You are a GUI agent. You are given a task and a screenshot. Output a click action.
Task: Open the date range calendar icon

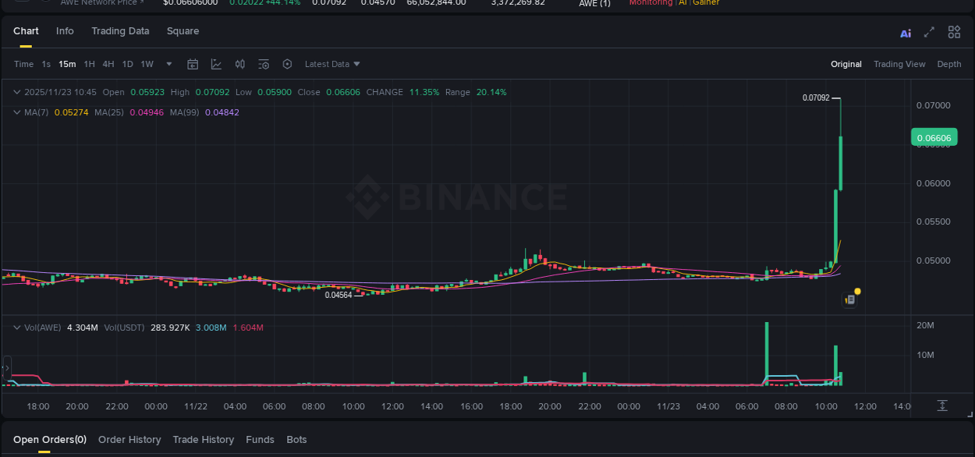pyautogui.click(x=193, y=64)
